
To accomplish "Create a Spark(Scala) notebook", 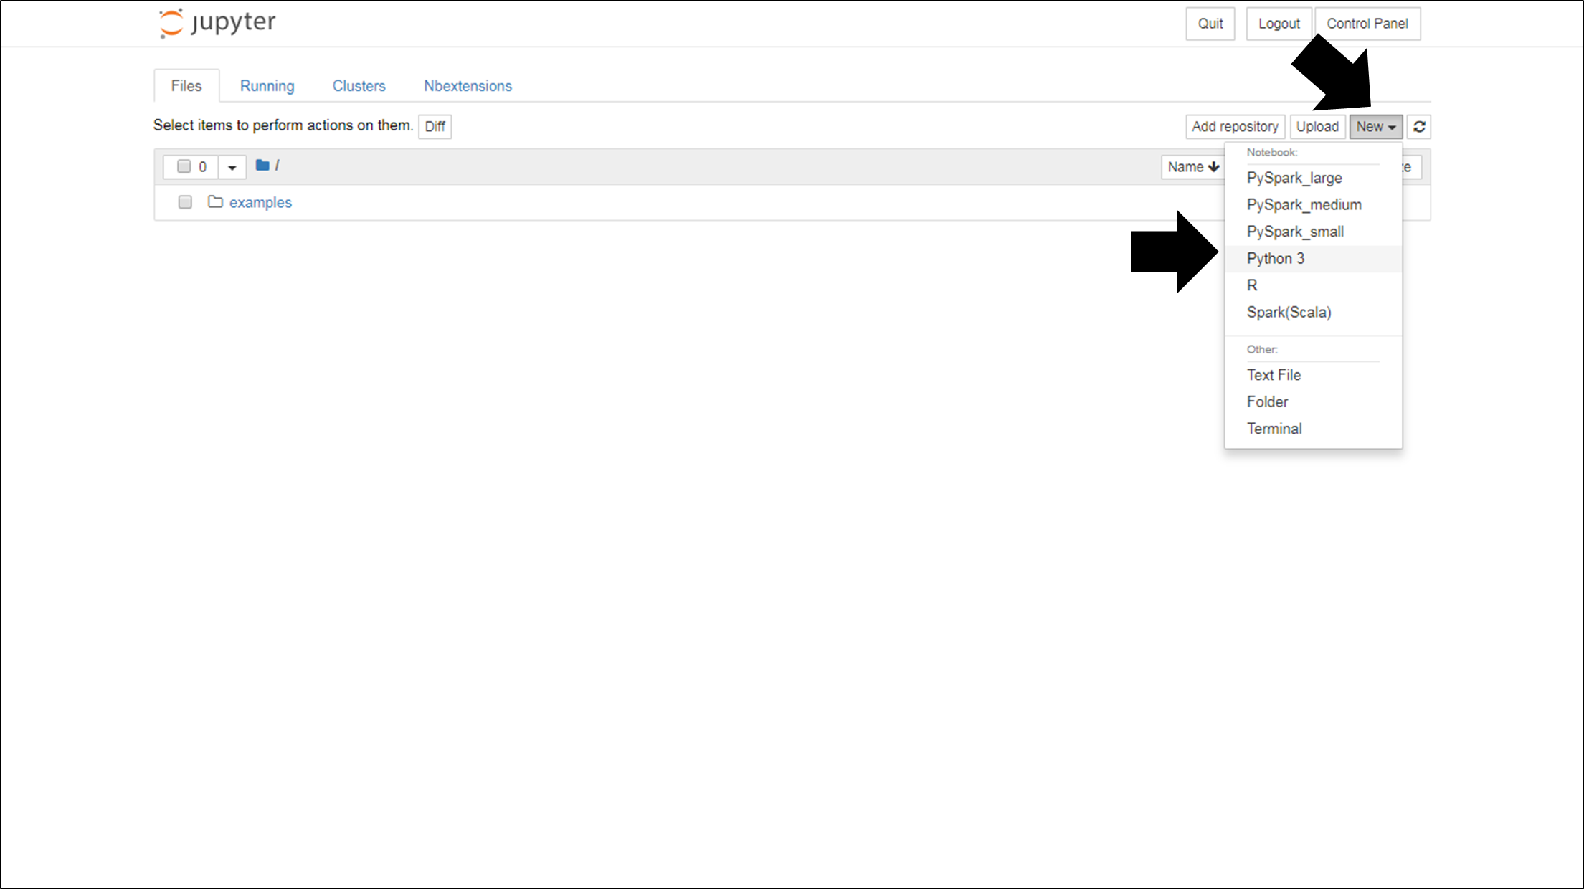I will pos(1313,313).
